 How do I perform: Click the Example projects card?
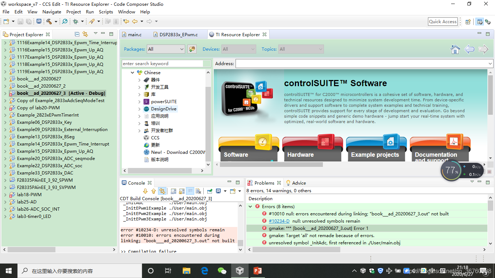point(376,148)
